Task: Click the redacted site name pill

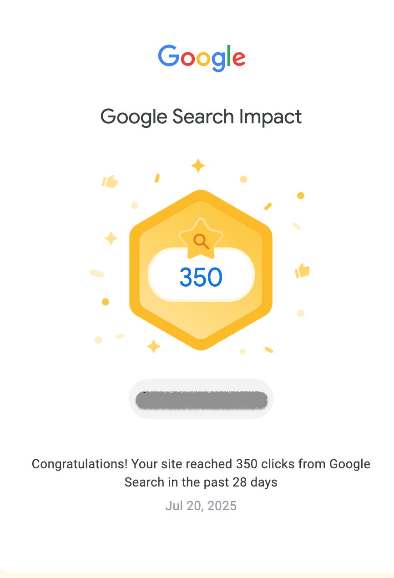Action: click(x=201, y=399)
